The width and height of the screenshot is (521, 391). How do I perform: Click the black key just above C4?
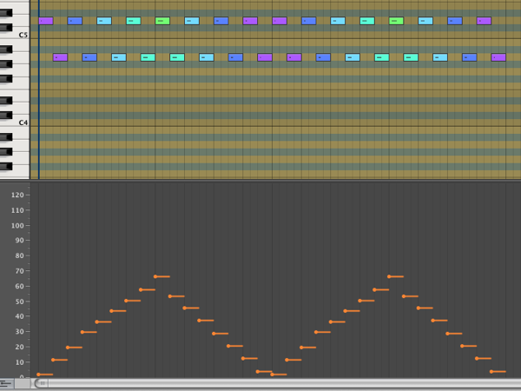(6, 116)
